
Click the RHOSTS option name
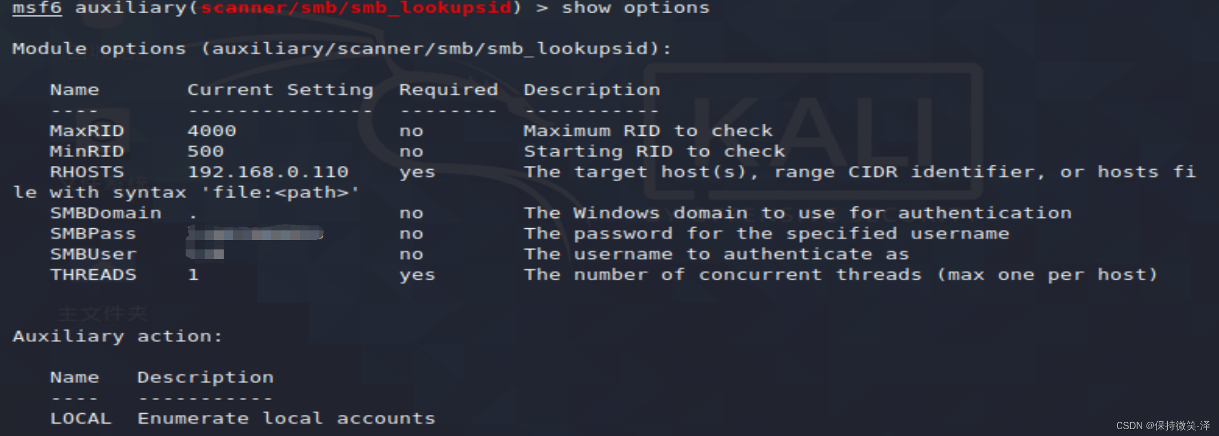click(87, 172)
